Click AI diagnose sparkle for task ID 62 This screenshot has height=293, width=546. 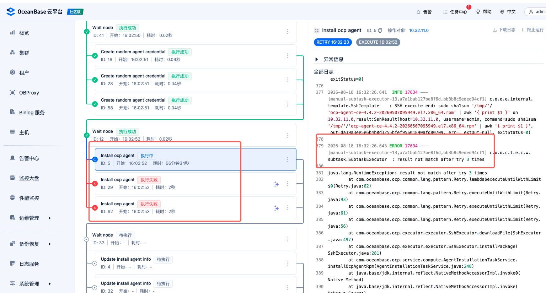click(276, 208)
